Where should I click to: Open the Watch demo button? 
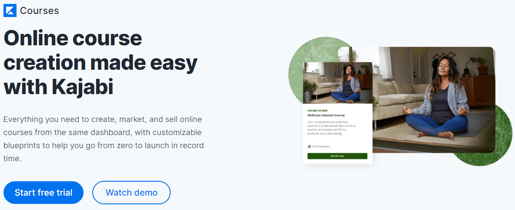pos(131,193)
